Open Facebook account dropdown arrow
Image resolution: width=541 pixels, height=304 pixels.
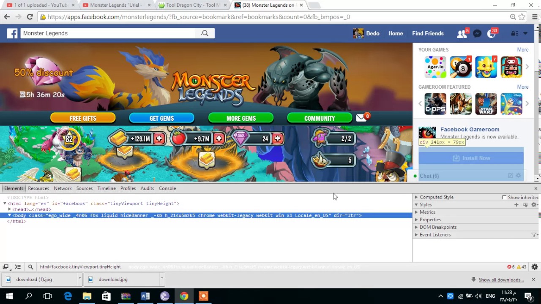(525, 33)
